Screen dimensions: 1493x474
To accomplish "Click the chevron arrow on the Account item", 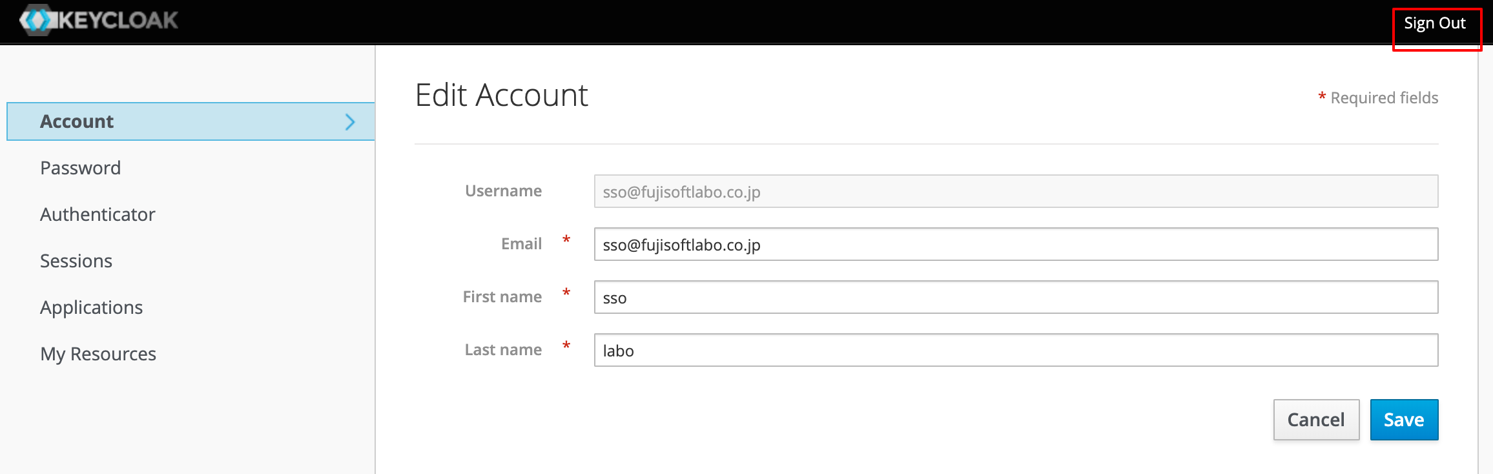I will pos(350,122).
